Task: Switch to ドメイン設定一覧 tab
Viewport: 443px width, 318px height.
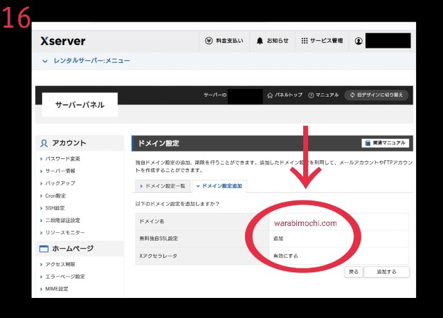Action: (163, 186)
